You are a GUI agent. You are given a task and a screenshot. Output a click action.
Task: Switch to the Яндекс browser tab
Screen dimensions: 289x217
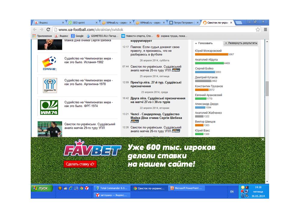point(48,23)
